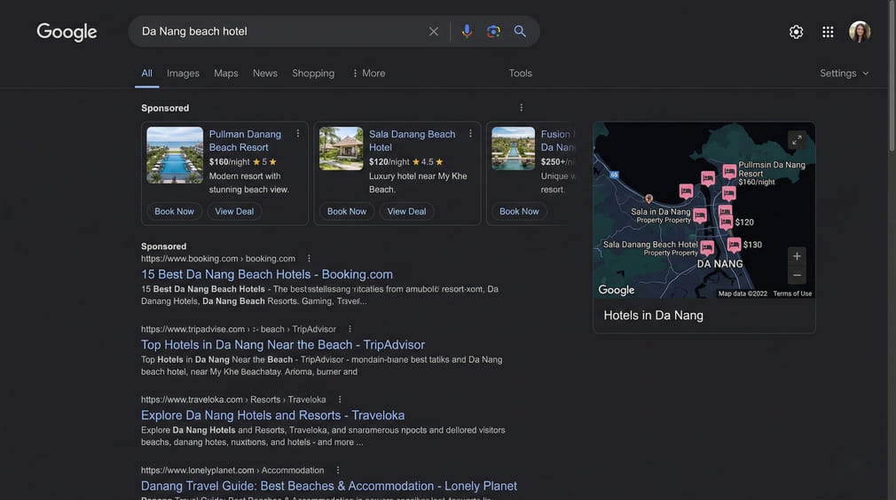Open the Pullman Danang card's three-dot menu

[298, 134]
